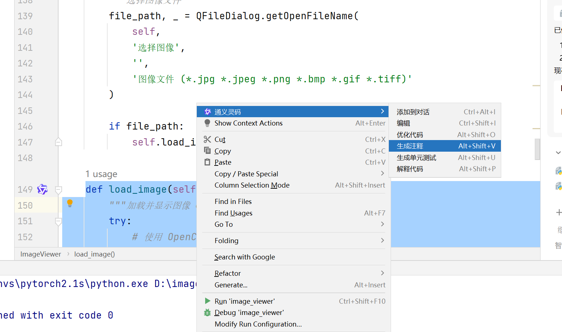Toggle Column Selection Mode
The width and height of the screenshot is (562, 332).
tap(294, 185)
